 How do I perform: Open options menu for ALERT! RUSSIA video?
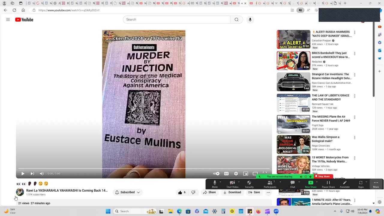355,32
